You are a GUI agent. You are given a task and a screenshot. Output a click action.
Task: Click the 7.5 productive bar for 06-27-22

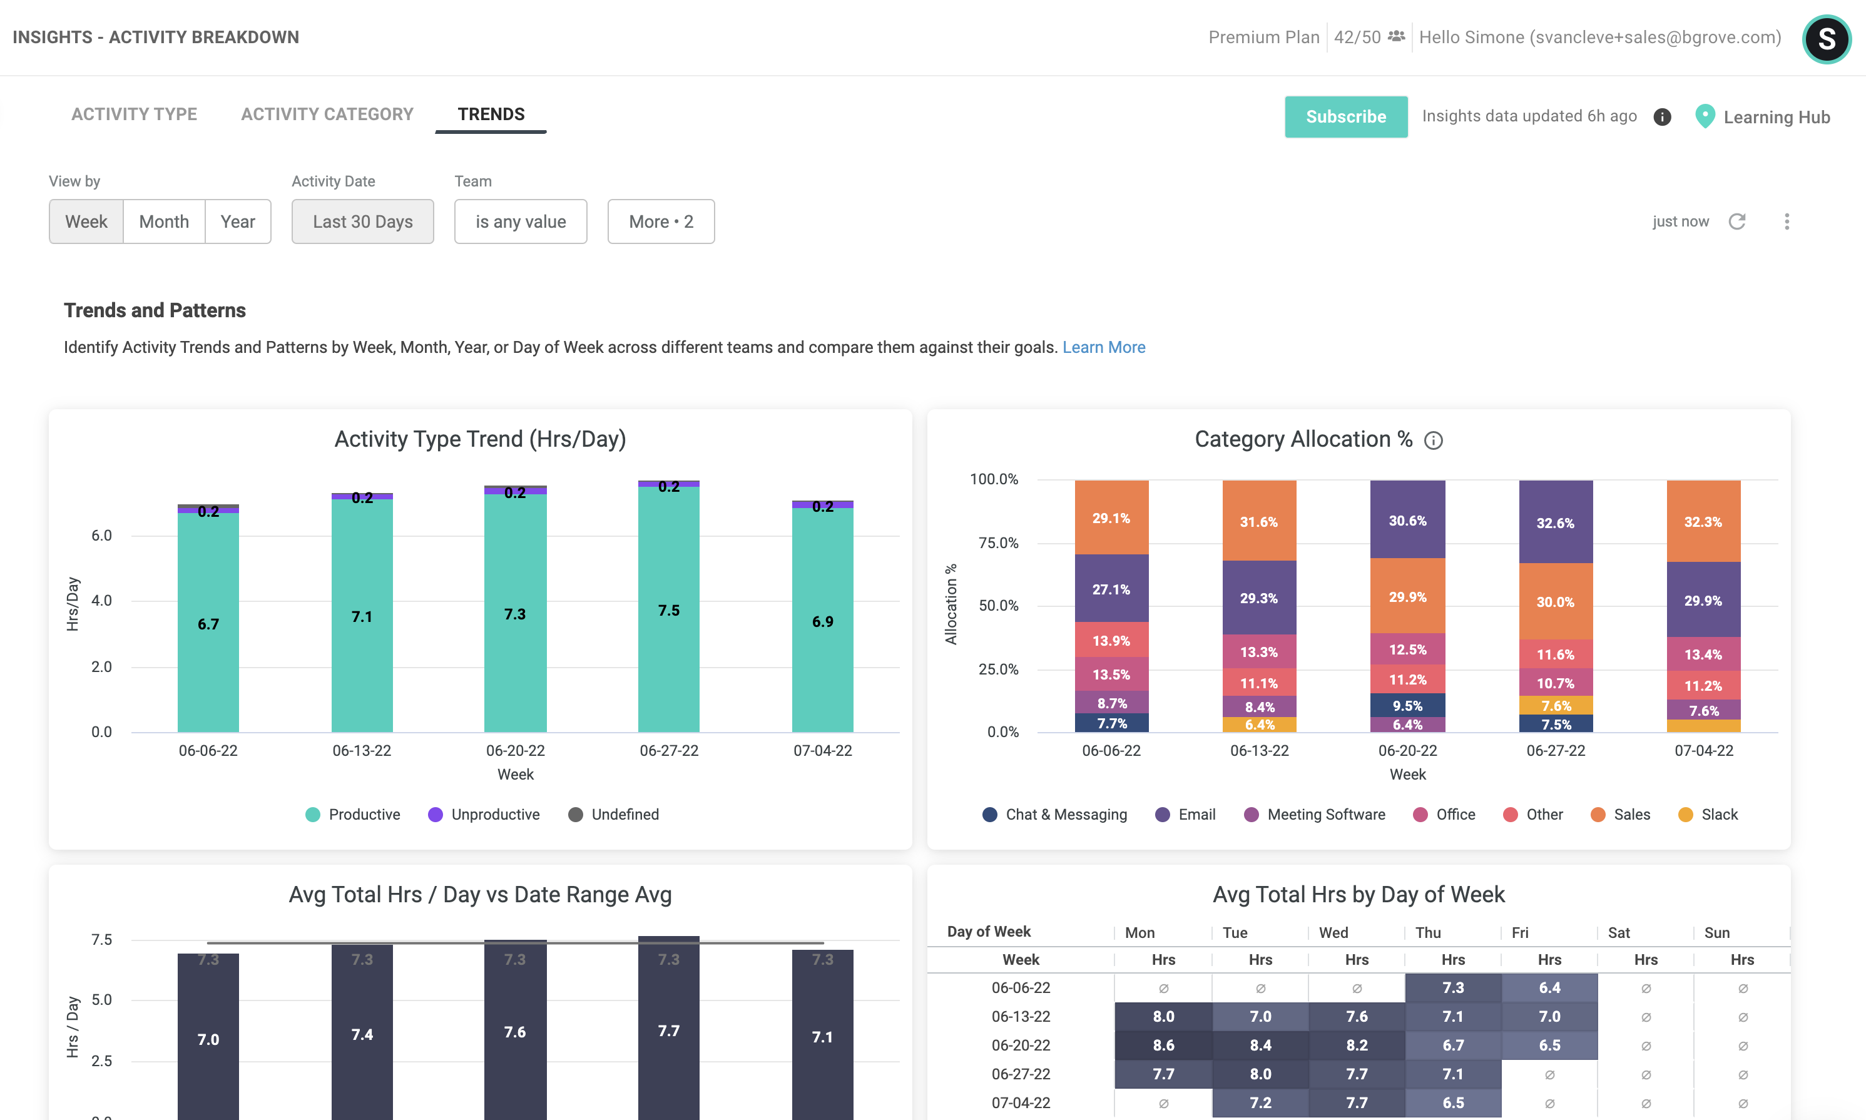(668, 609)
